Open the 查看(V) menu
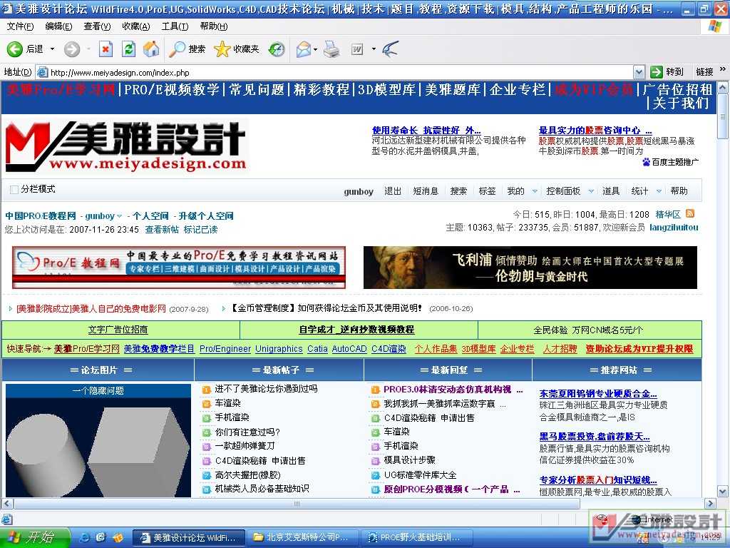This screenshot has height=548, width=730. point(97,26)
